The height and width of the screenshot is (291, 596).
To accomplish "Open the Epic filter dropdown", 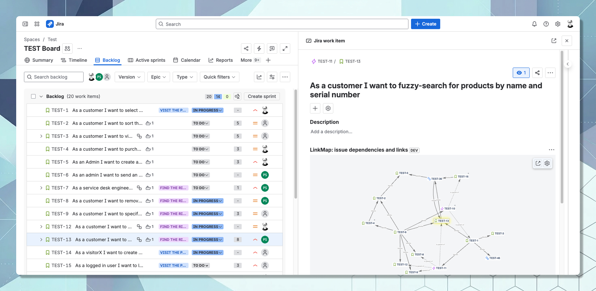I will tap(158, 77).
